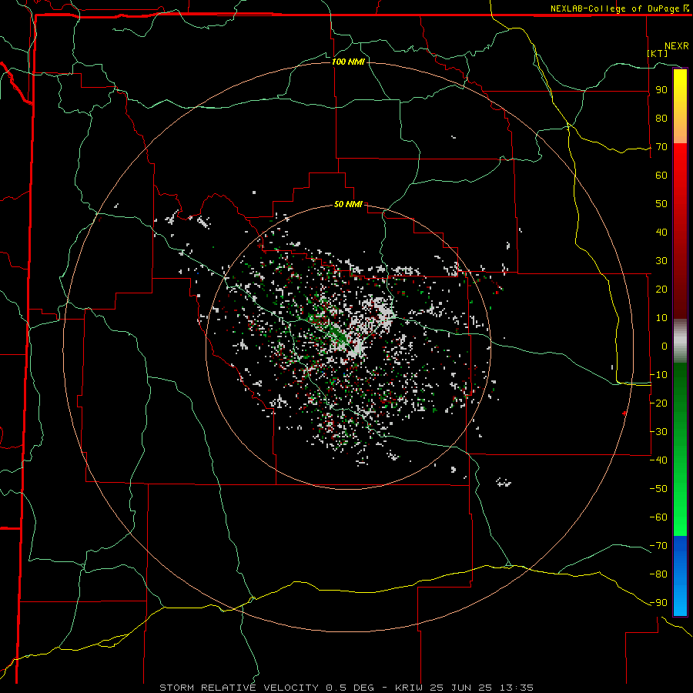
Task: Click the 0 value on the velocity scale
Action: [665, 346]
